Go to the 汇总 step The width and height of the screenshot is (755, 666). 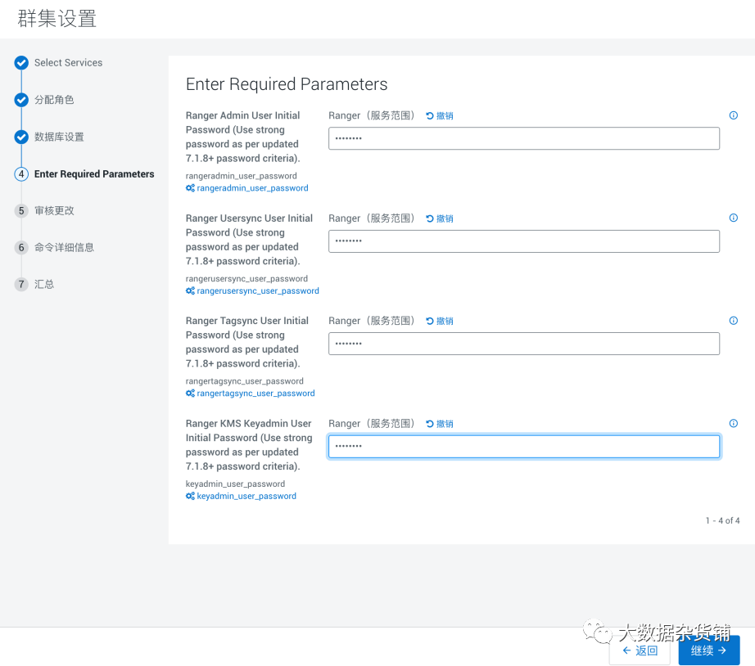pos(44,285)
